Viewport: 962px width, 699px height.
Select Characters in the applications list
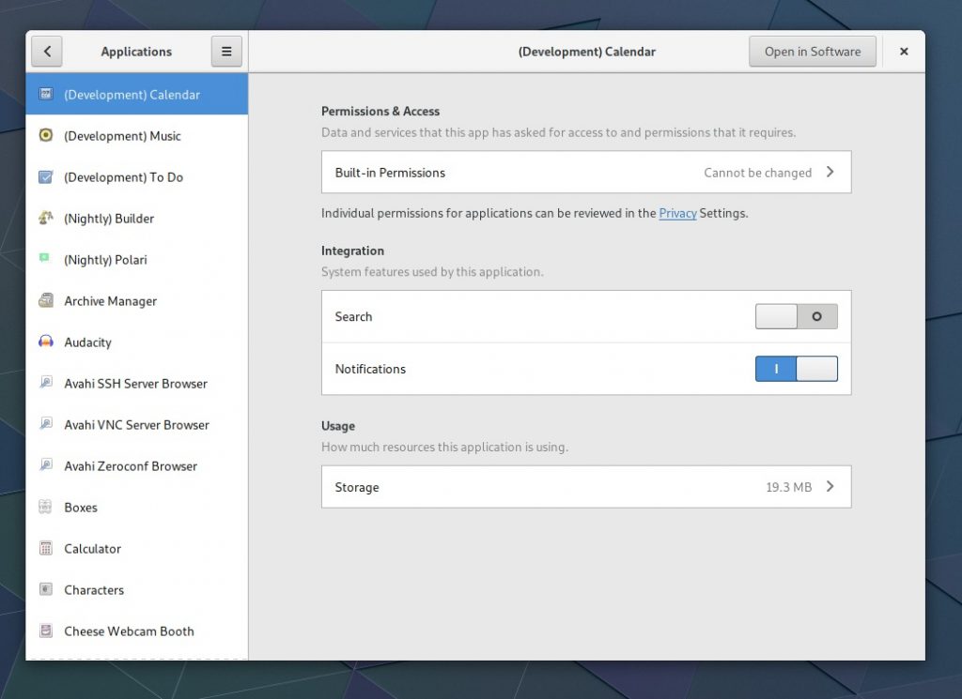coord(94,590)
